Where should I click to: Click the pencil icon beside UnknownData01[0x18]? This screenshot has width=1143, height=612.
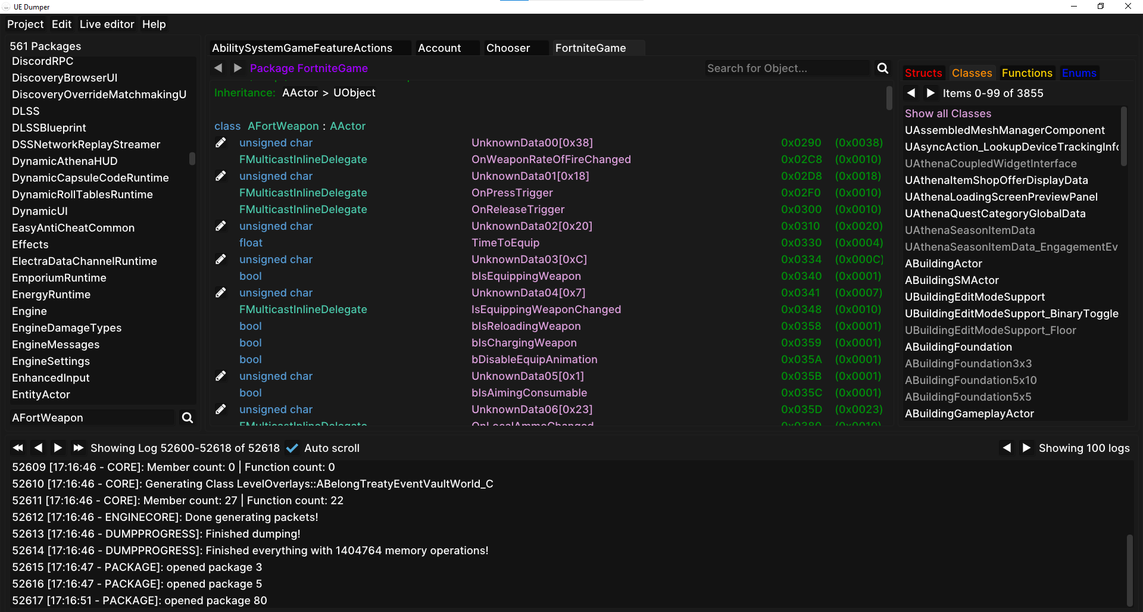tap(221, 176)
